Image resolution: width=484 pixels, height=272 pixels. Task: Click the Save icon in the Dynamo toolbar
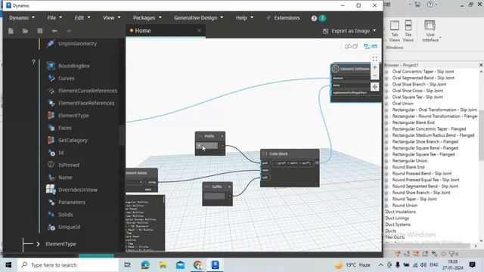(x=40, y=31)
